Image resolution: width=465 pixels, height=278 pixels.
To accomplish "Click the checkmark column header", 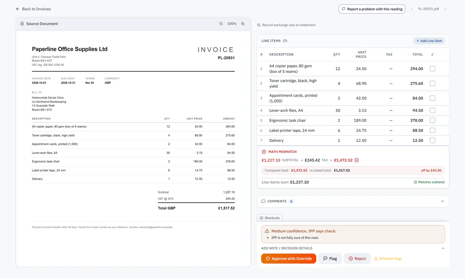I will coord(432,55).
